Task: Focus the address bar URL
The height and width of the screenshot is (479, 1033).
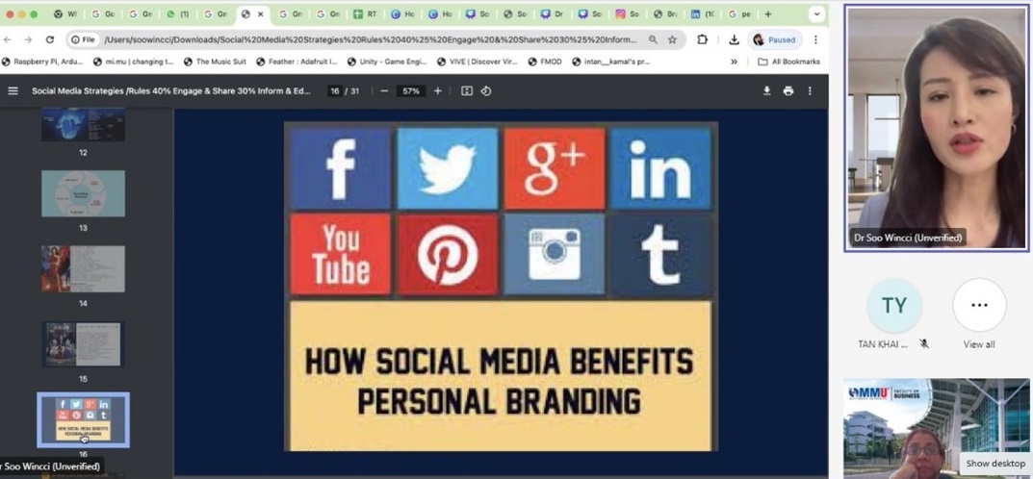Action: point(371,39)
